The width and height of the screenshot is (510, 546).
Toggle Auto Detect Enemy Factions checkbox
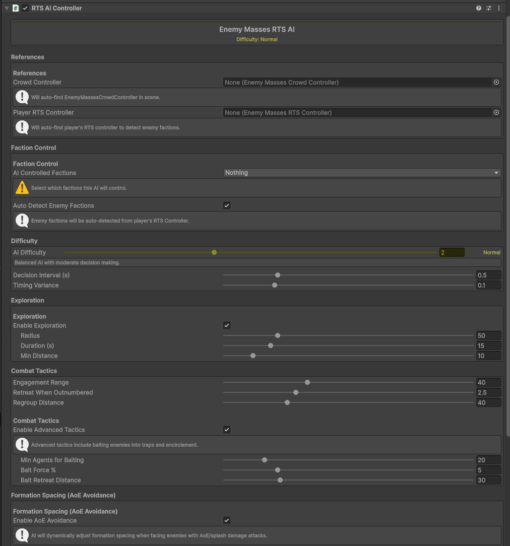(227, 206)
